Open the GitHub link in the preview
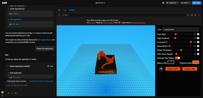Screen dimensions: 203x98 coord(92,23)
